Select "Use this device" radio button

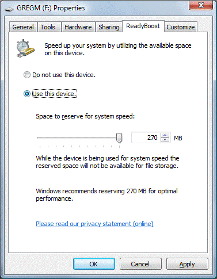click(27, 94)
